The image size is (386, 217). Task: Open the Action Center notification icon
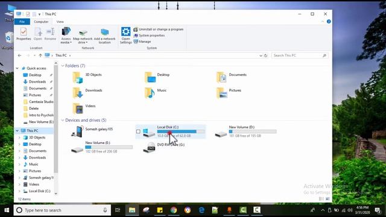[x=378, y=210]
